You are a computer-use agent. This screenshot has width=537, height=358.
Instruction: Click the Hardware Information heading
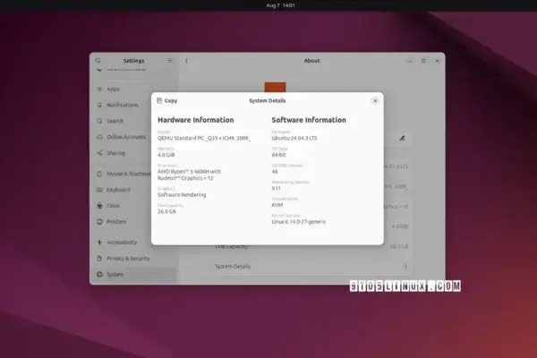(x=195, y=120)
